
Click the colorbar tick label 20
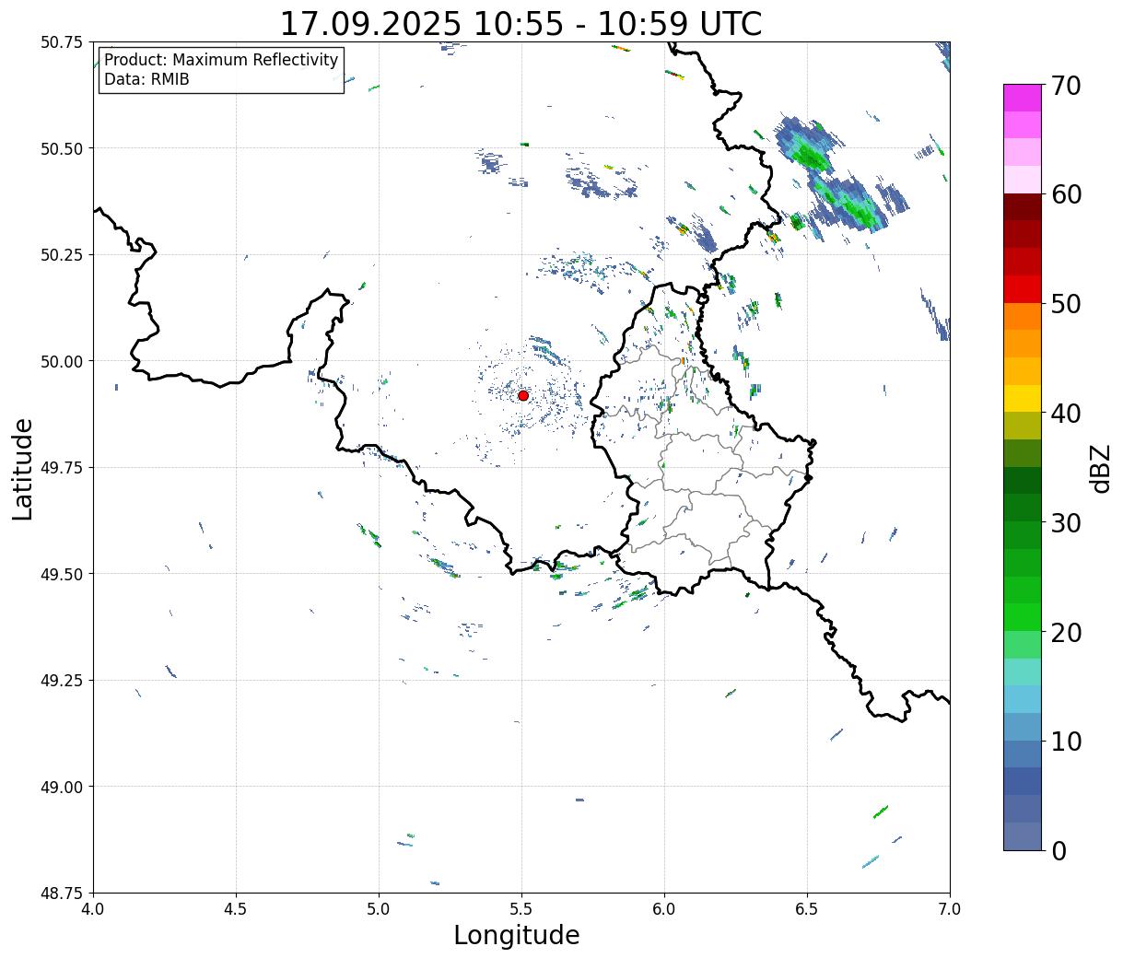(x=1065, y=633)
